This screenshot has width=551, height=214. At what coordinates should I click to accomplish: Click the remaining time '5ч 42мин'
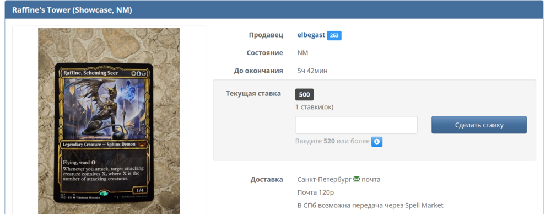pos(312,71)
